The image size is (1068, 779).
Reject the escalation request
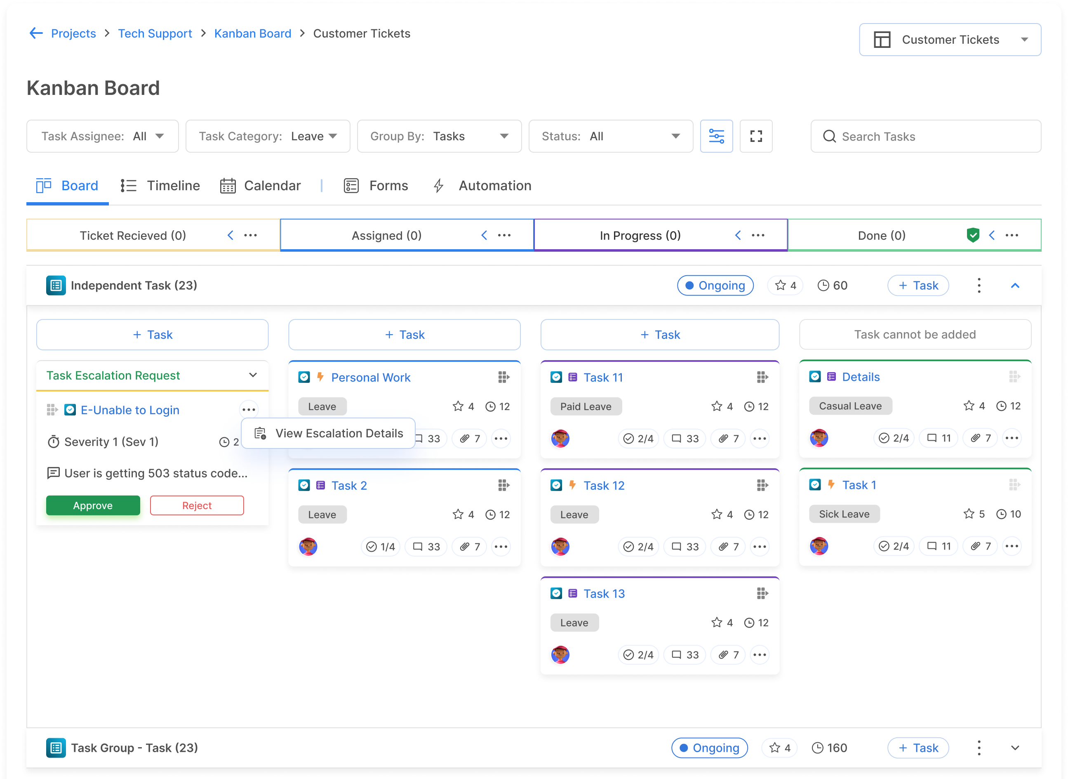pos(197,505)
